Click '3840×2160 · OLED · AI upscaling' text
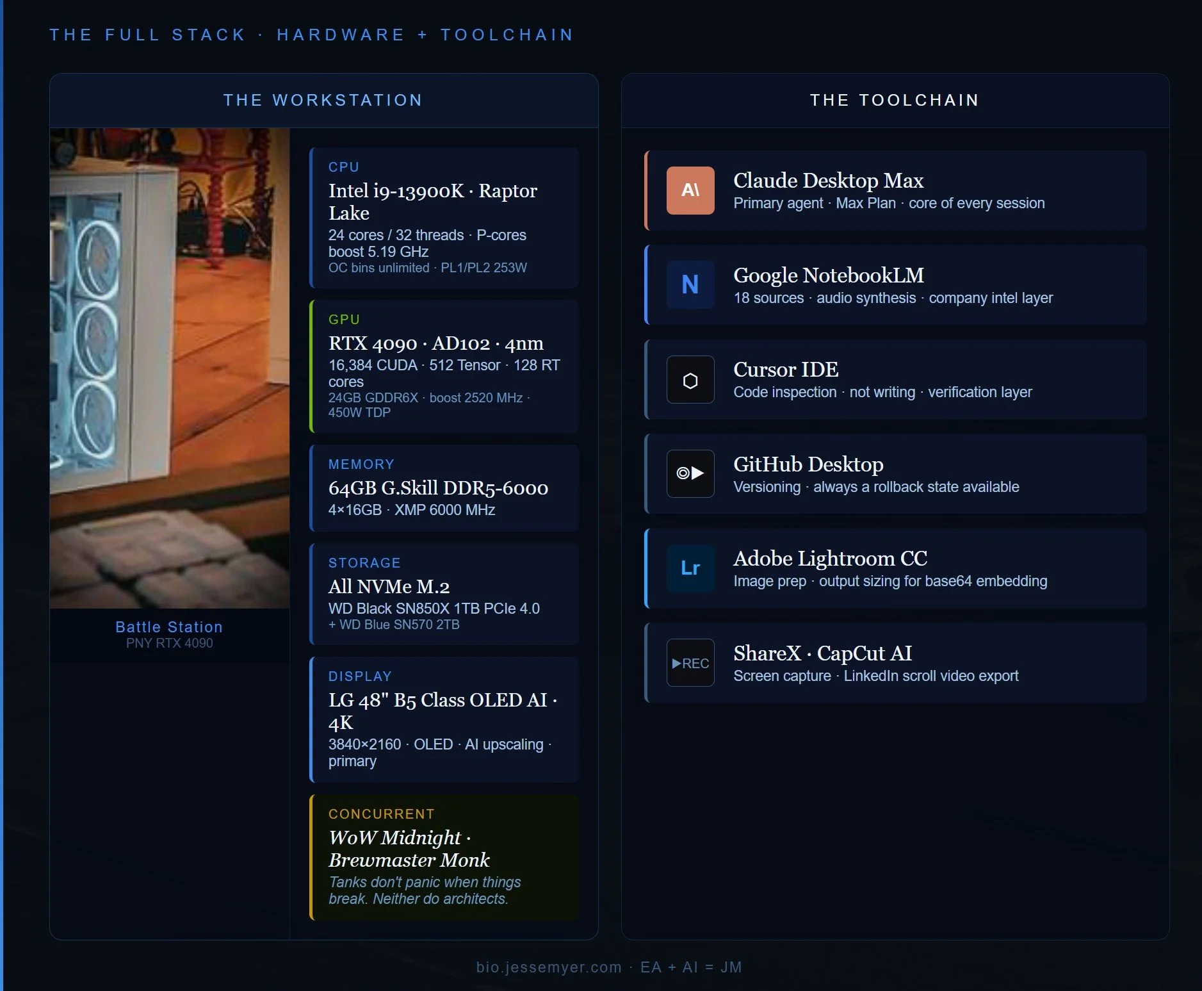Screen dimensions: 1202x991 point(435,744)
